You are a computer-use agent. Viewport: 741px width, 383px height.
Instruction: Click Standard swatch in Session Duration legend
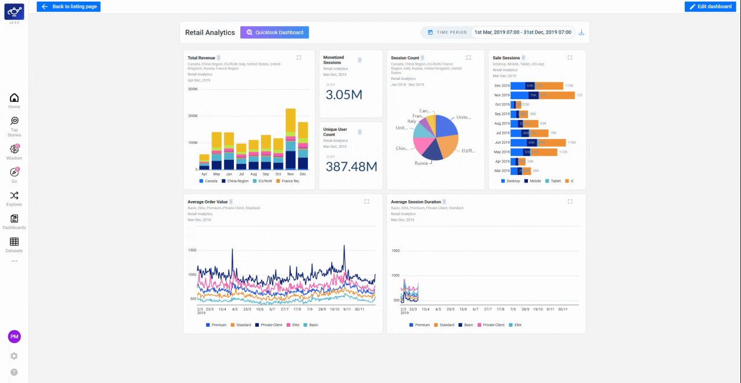tap(436, 325)
